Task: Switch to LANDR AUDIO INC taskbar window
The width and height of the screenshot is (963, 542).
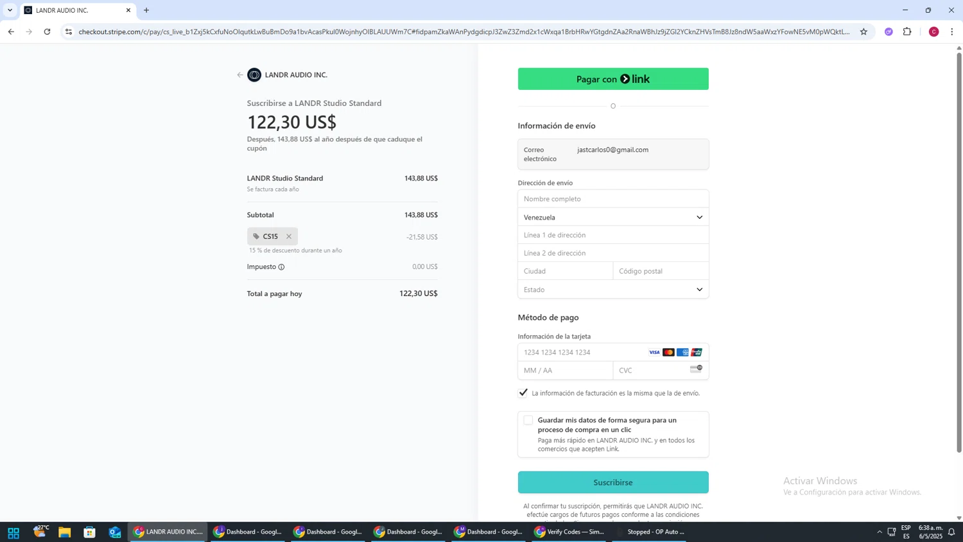Action: pos(168,532)
